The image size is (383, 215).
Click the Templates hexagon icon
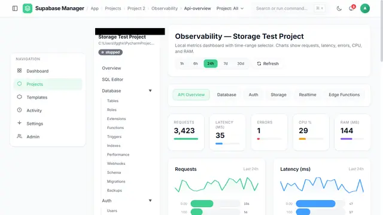tap(20, 97)
